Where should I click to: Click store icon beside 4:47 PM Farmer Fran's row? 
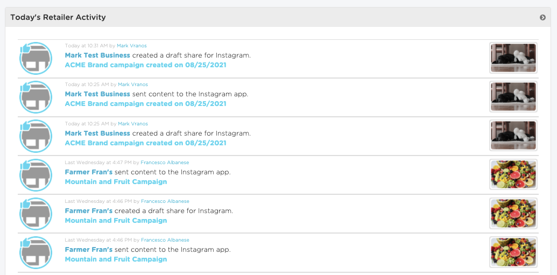click(x=36, y=175)
